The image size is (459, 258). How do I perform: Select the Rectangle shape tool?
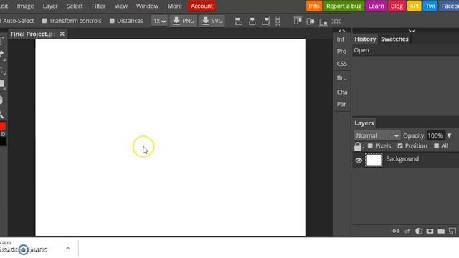[2, 85]
